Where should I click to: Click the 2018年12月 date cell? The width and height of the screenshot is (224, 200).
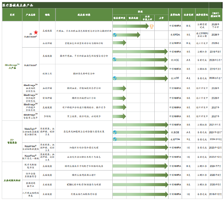coord(215,194)
